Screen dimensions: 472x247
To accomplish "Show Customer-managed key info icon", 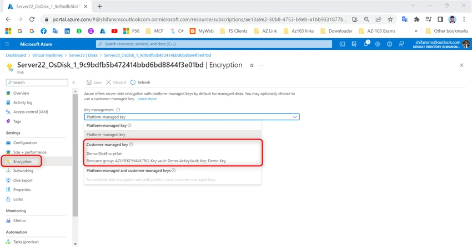I will pos(131,145).
